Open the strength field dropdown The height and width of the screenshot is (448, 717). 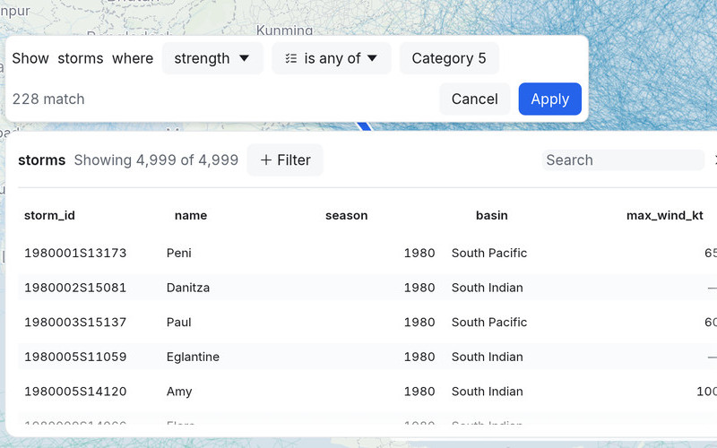click(x=212, y=58)
